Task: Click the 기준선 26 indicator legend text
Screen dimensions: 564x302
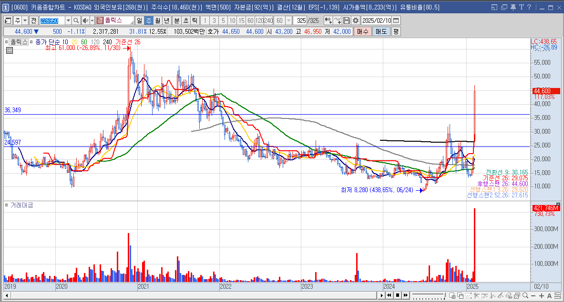Action: (x=128, y=42)
